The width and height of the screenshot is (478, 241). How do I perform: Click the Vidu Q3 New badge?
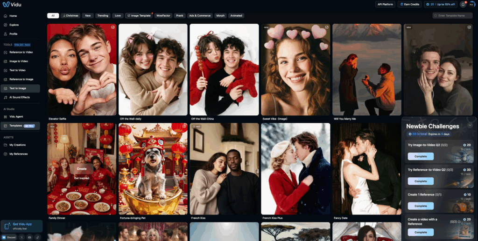click(x=22, y=45)
